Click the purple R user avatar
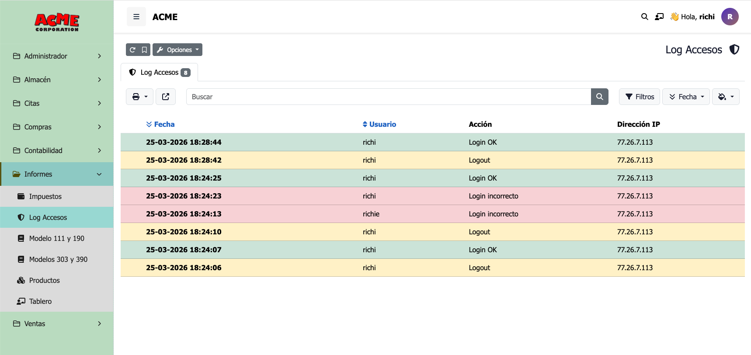This screenshot has height=355, width=751. click(730, 17)
